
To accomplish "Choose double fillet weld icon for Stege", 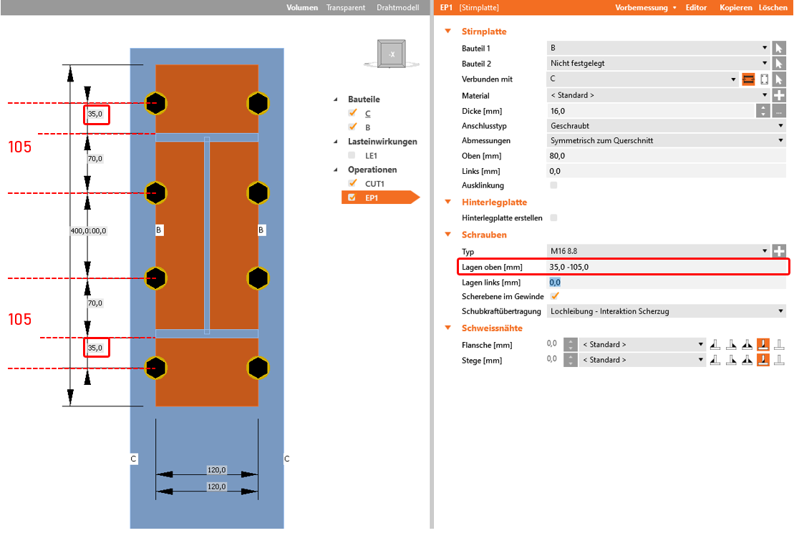I will (x=747, y=360).
